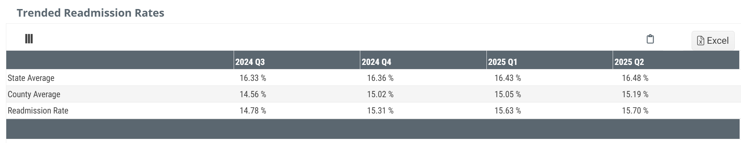
Task: Click the Readmission Rate 14.78 % cell
Action: (253, 111)
